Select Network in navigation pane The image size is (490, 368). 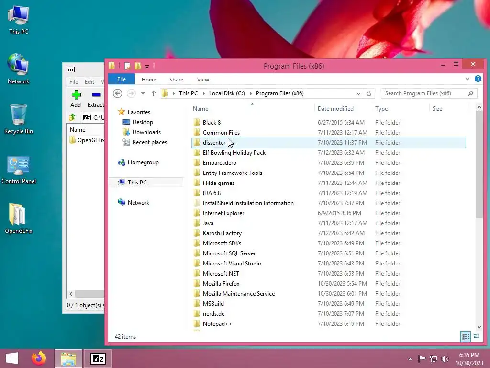tap(138, 203)
